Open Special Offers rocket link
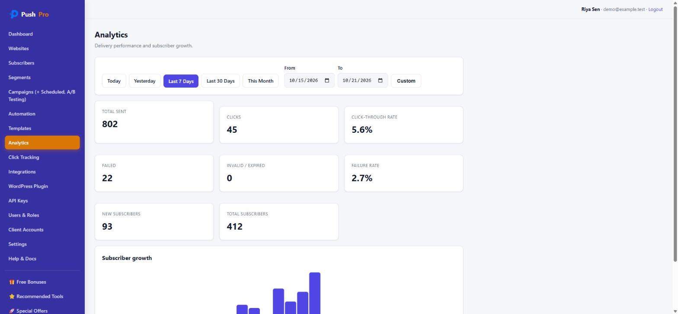 point(42,311)
